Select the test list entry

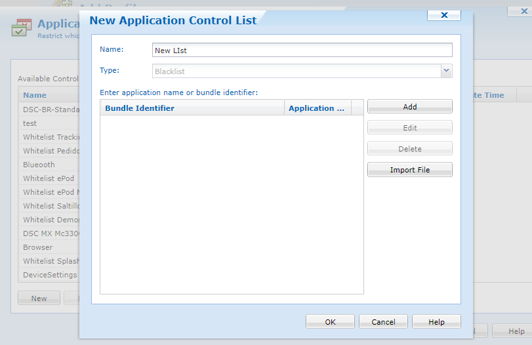coord(30,123)
